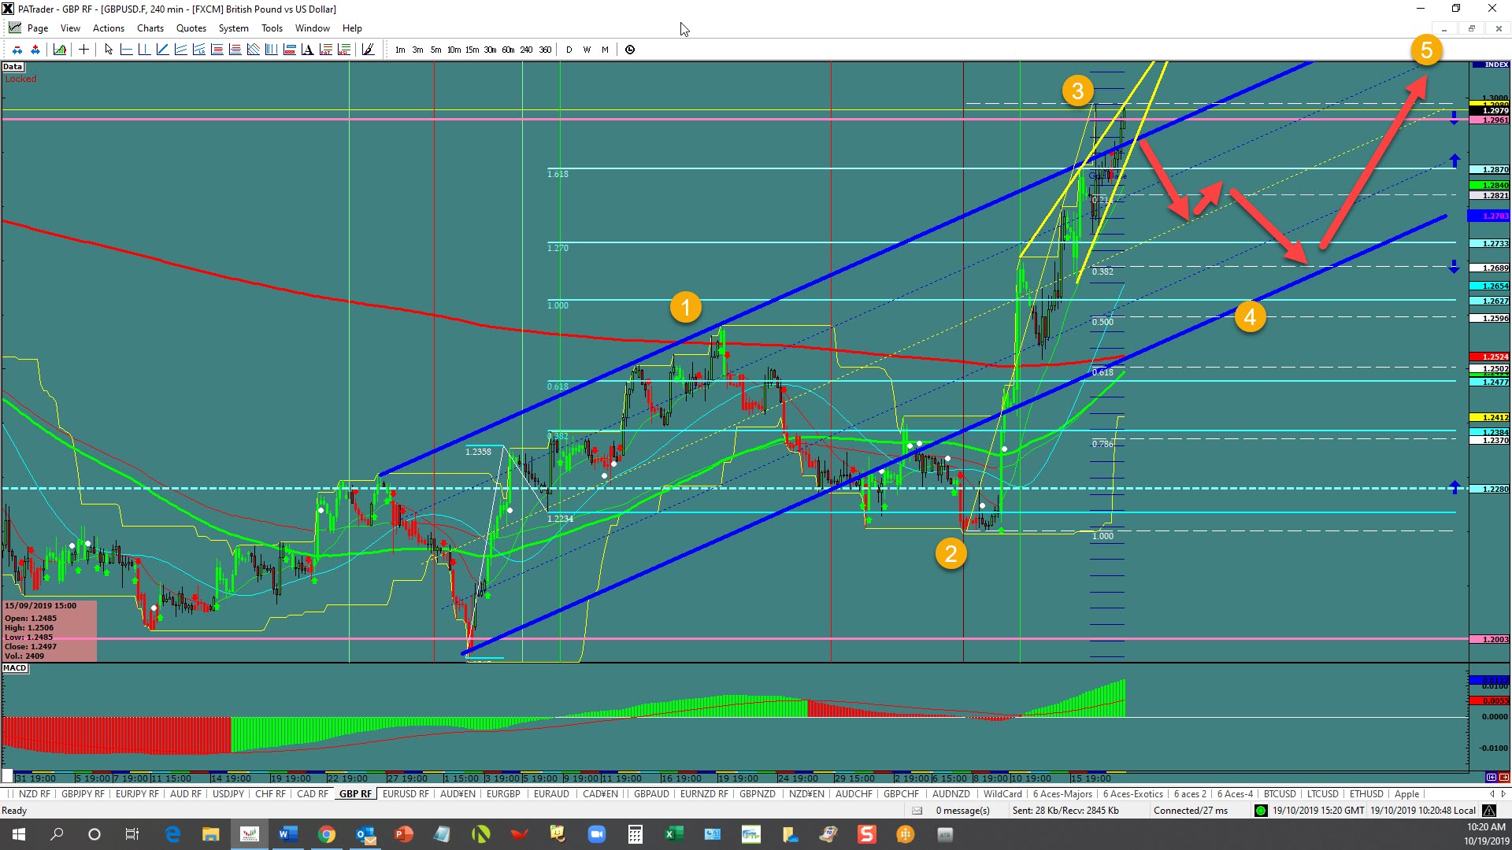Click the messages envelope in status bar
Screen dimensions: 1512x850
[x=917, y=811]
